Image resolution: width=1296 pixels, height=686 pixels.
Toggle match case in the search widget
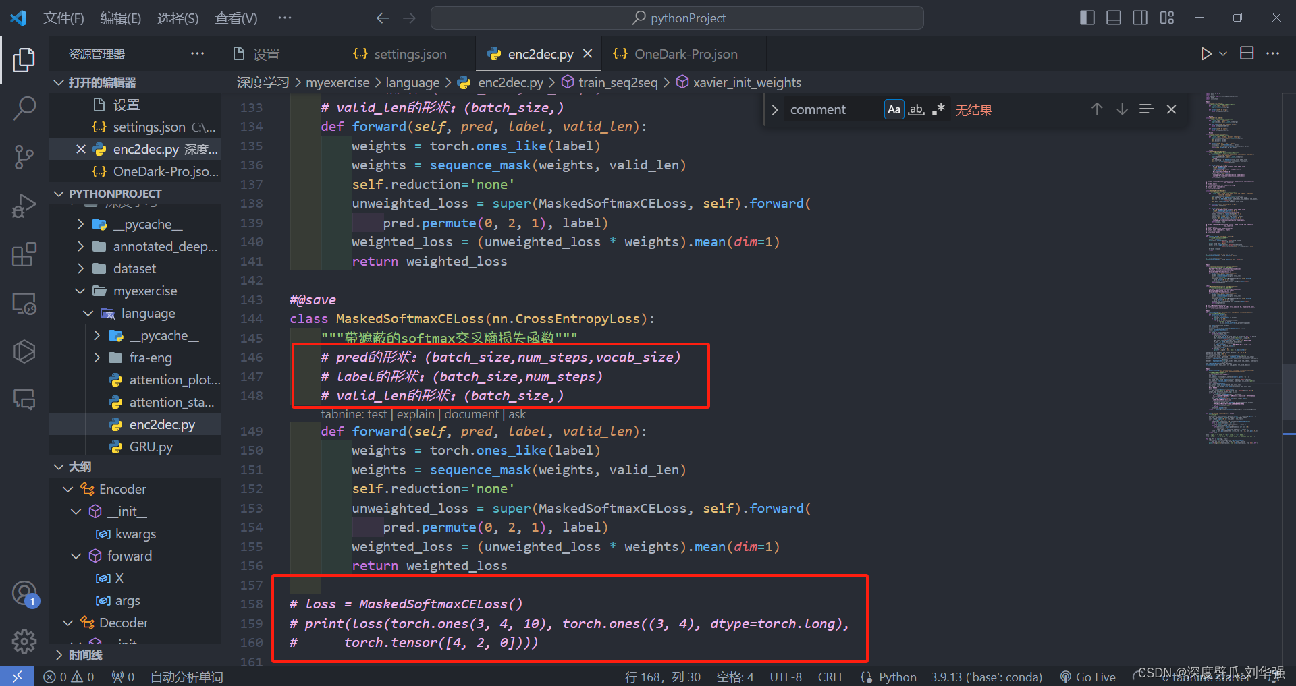tap(893, 109)
